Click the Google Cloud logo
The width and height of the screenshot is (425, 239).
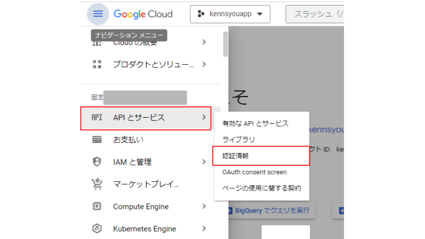click(143, 14)
